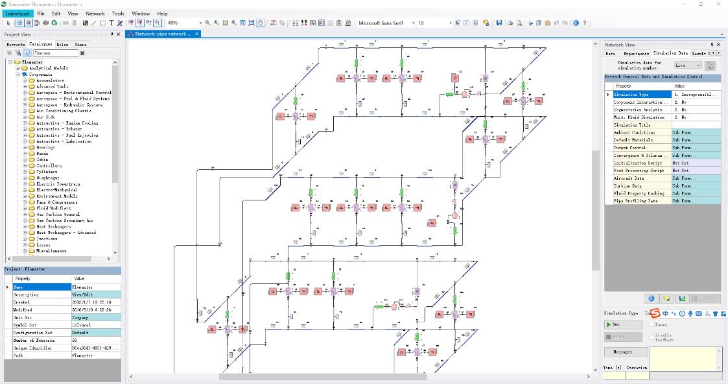Click the question mark help icon
Viewport: 728px width, 384px height.
pyautogui.click(x=585, y=23)
